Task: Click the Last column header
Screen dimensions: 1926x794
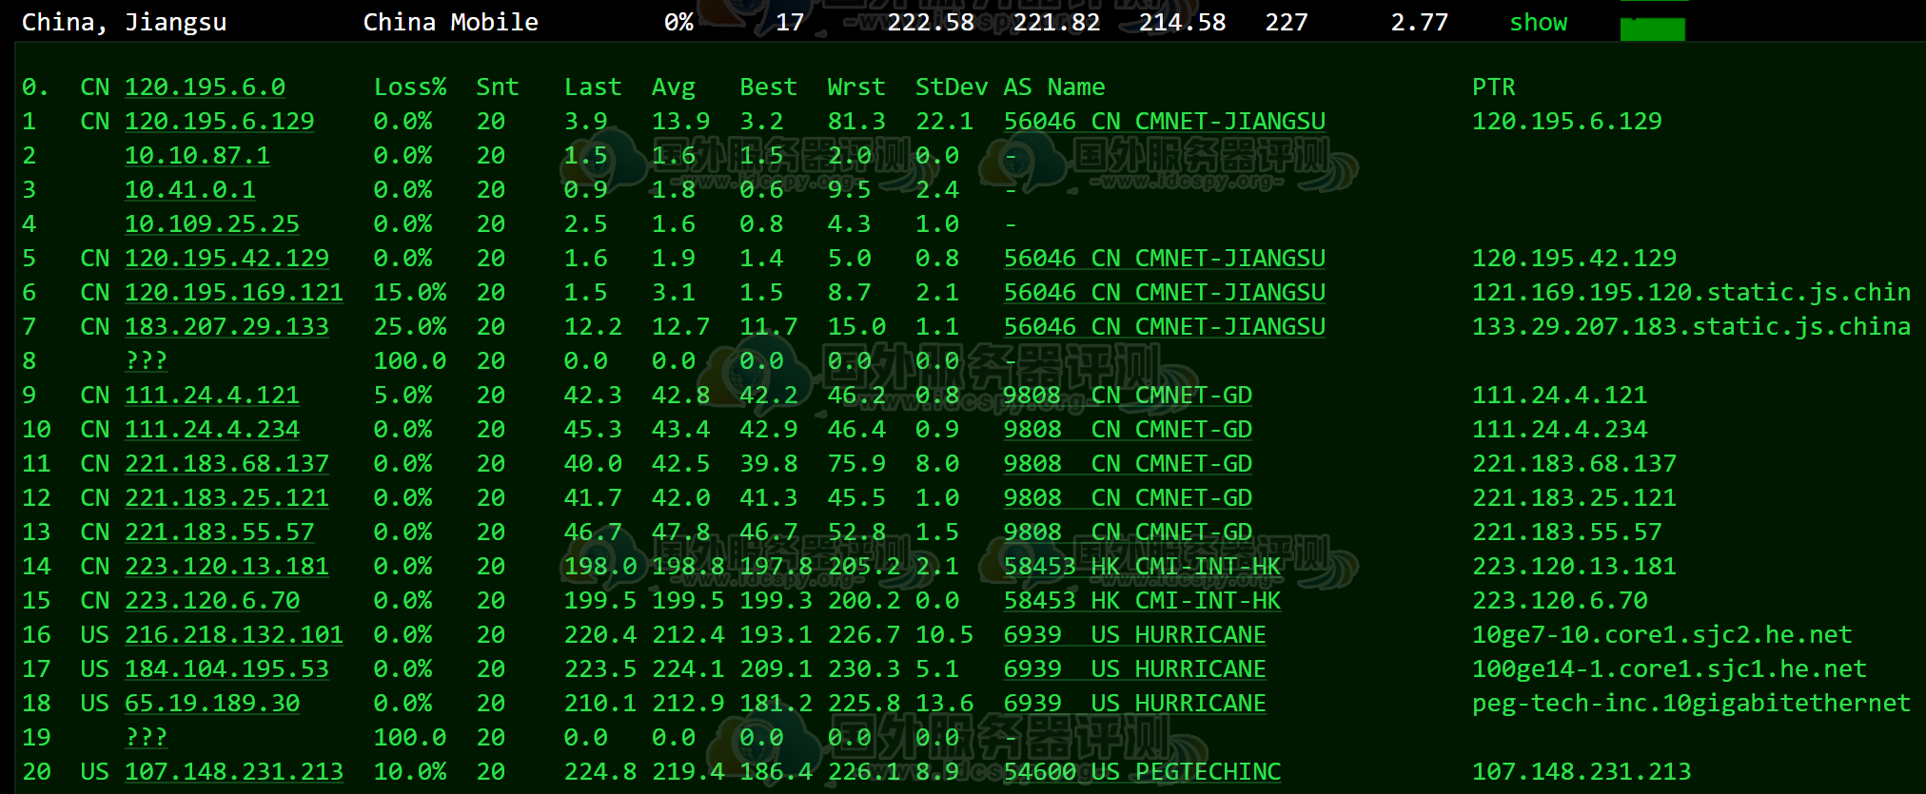Action: 593,87
